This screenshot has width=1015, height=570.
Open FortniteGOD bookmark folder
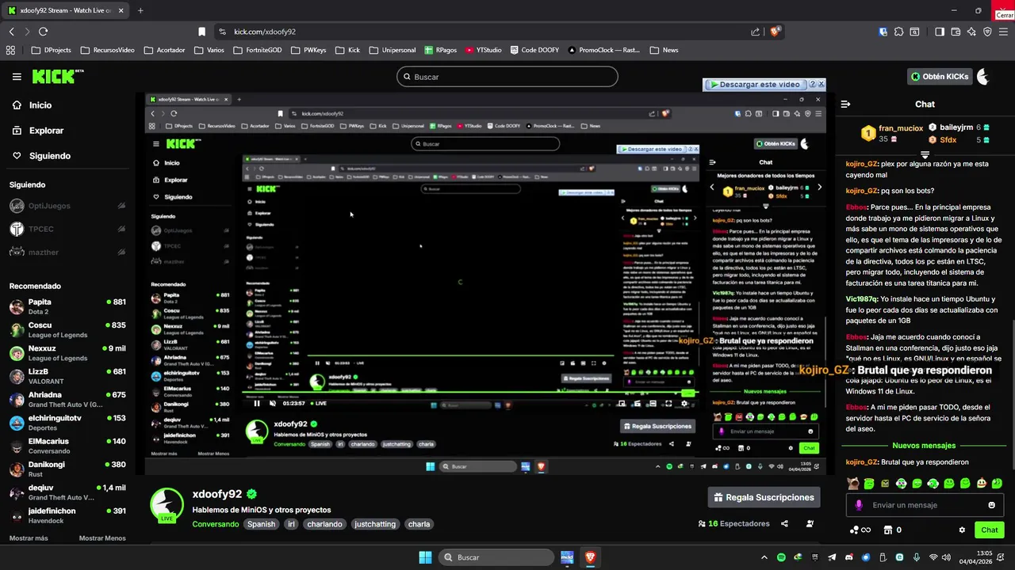click(x=258, y=50)
